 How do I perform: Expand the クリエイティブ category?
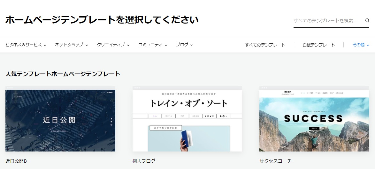click(113, 45)
